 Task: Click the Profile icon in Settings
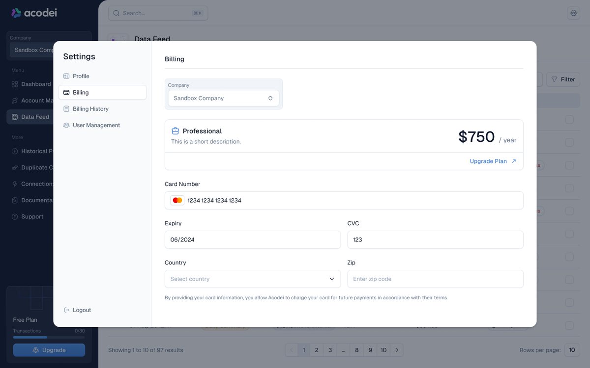pyautogui.click(x=66, y=76)
